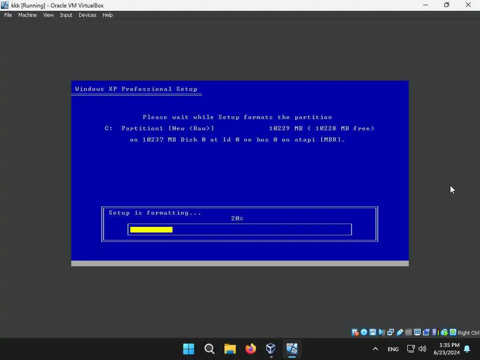The image size is (480, 360).
Task: Click the recording status icon
Action: 426,332
